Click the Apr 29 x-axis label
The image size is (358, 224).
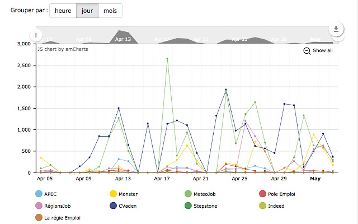pyautogui.click(x=279, y=179)
